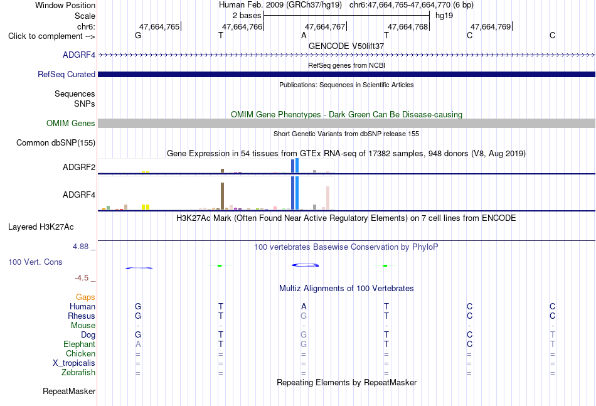Click the hg19 scale label
Image resolution: width=596 pixels, height=406 pixels.
tap(444, 16)
